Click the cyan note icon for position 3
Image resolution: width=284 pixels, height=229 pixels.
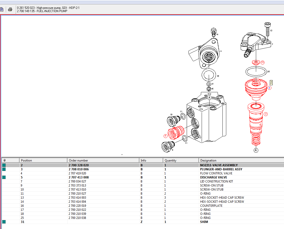[4, 169]
